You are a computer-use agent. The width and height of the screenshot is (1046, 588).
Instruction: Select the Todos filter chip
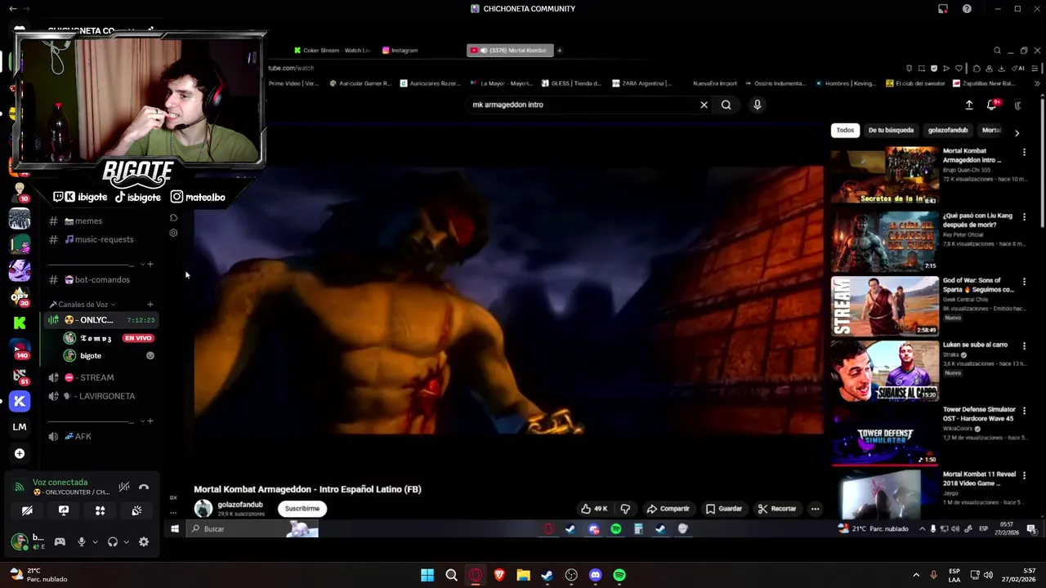click(845, 130)
